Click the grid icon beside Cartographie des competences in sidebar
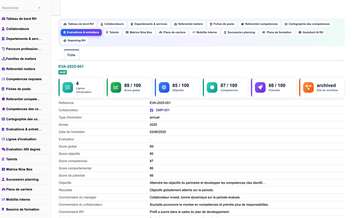This screenshot has height=218, width=352. (4, 119)
